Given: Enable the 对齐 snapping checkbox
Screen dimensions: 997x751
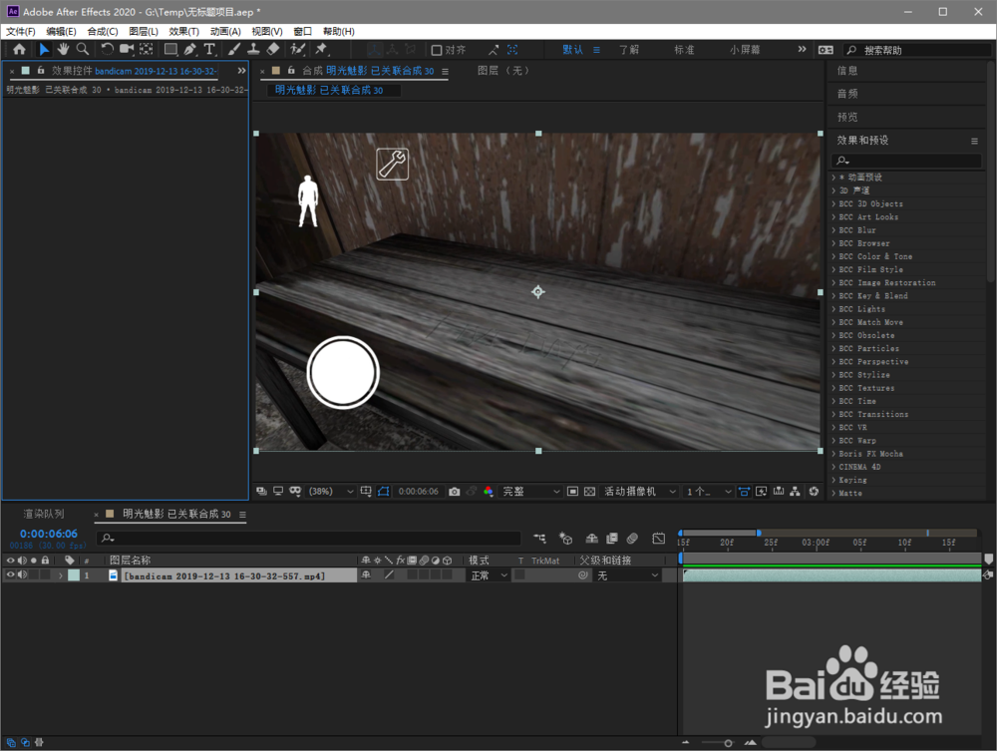Looking at the screenshot, I should click(x=437, y=50).
